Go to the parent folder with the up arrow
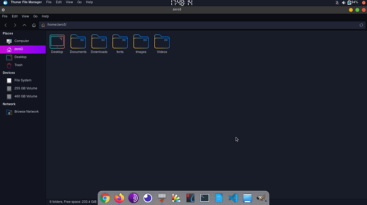Screen dimensions: 367x205 (x=24, y=25)
